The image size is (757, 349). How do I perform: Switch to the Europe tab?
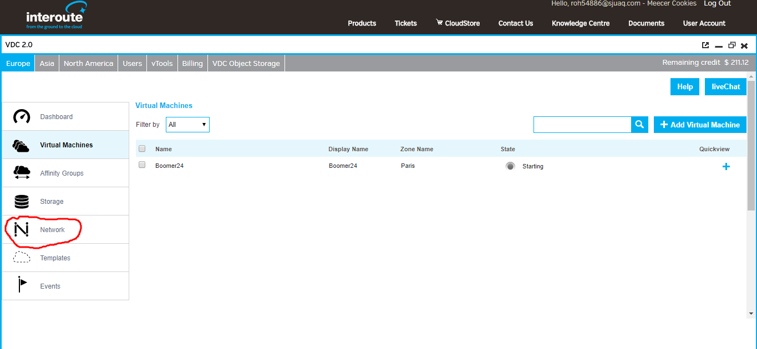(x=18, y=63)
